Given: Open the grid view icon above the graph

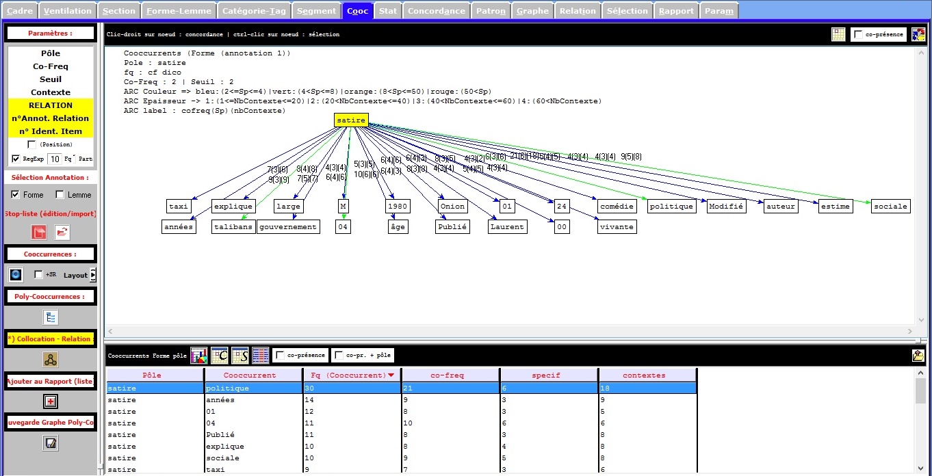Looking at the screenshot, I should (838, 34).
